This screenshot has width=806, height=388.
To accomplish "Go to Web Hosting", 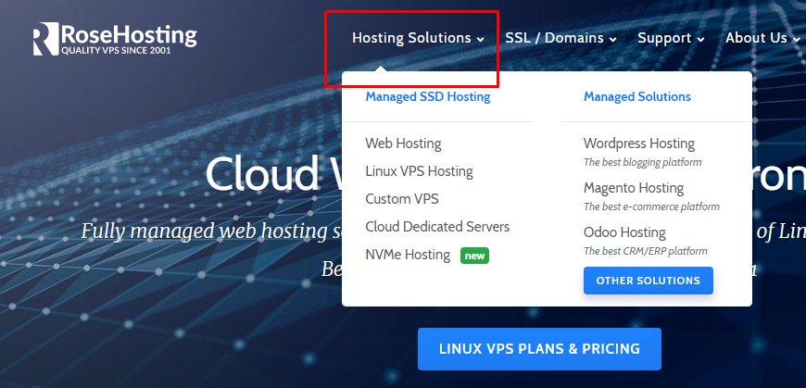I will pyautogui.click(x=403, y=144).
